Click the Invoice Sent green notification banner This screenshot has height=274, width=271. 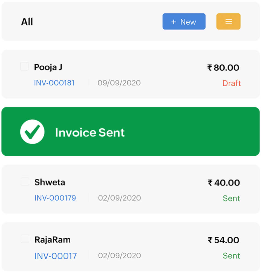tap(131, 132)
